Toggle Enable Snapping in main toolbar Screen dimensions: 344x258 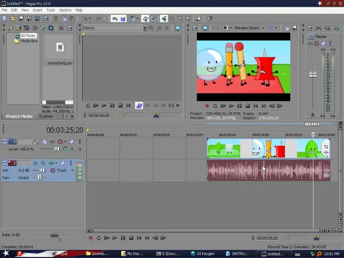click(115, 19)
